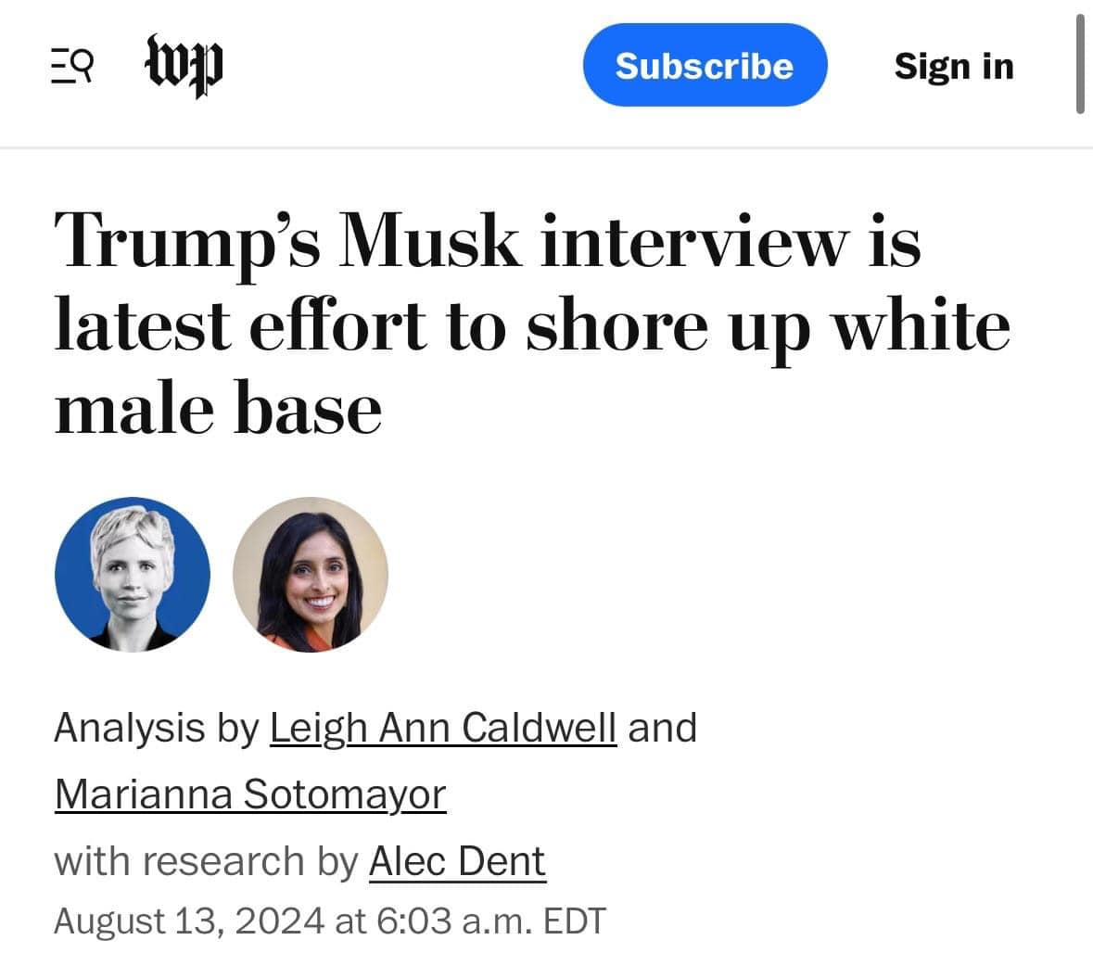This screenshot has width=1093, height=978.
Task: Click the "Analysis by" label
Action: [x=156, y=728]
